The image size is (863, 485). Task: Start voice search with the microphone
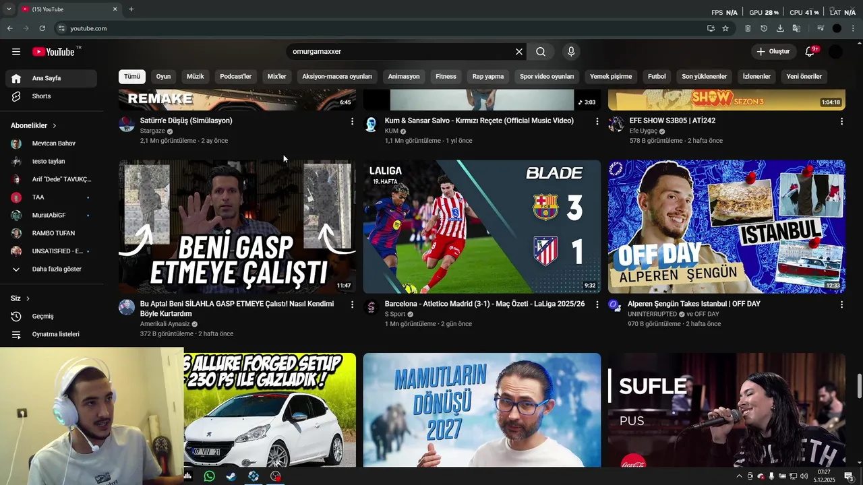[571, 52]
